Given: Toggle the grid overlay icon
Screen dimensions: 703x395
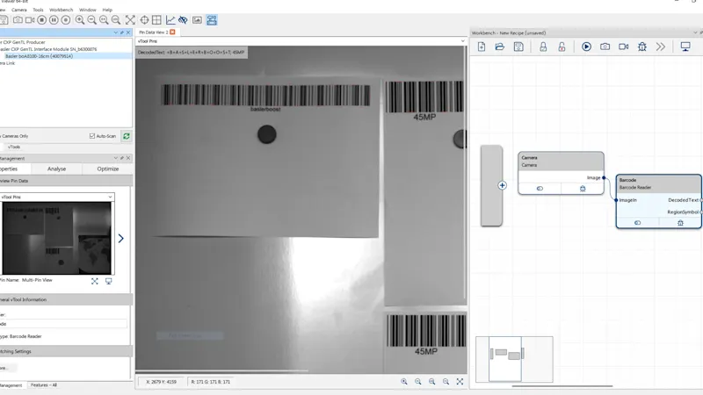Looking at the screenshot, I should pyautogui.click(x=157, y=19).
